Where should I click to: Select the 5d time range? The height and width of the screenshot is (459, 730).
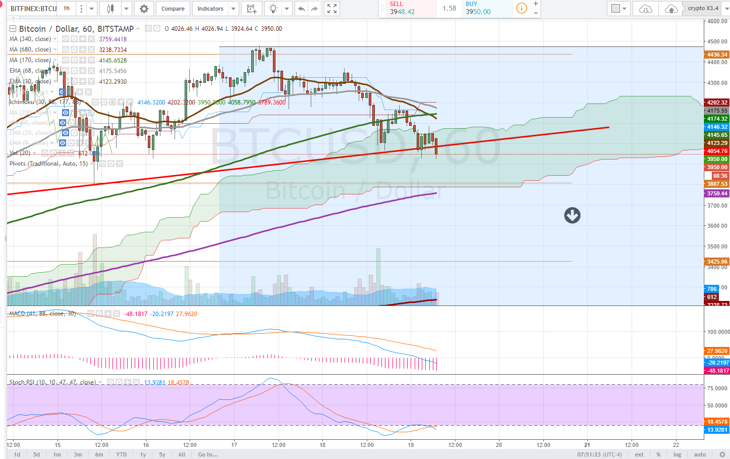pyautogui.click(x=37, y=454)
